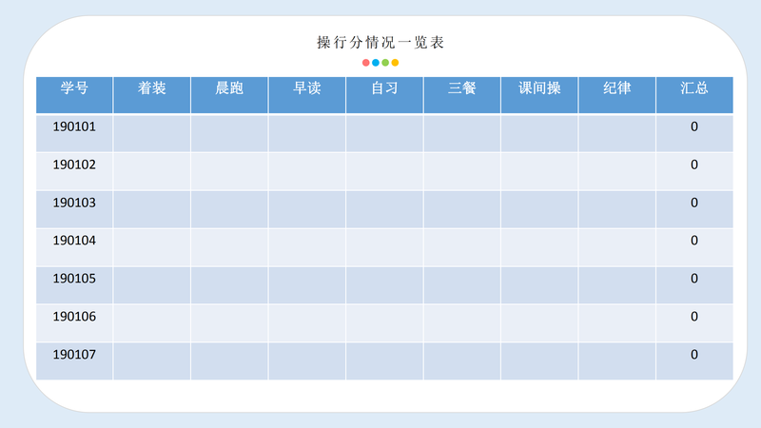Click the 课间操 cell for 190106
This screenshot has width=761, height=428.
click(x=539, y=323)
